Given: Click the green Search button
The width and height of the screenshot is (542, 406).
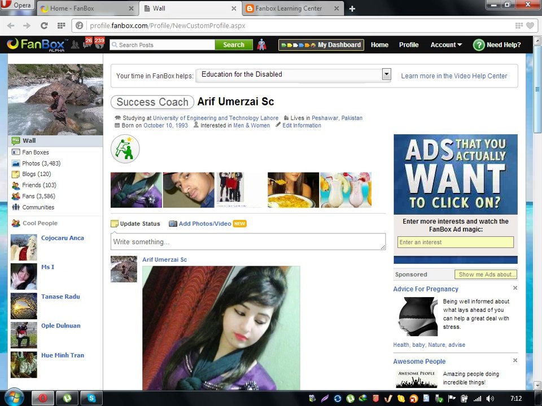Looking at the screenshot, I should tap(234, 45).
